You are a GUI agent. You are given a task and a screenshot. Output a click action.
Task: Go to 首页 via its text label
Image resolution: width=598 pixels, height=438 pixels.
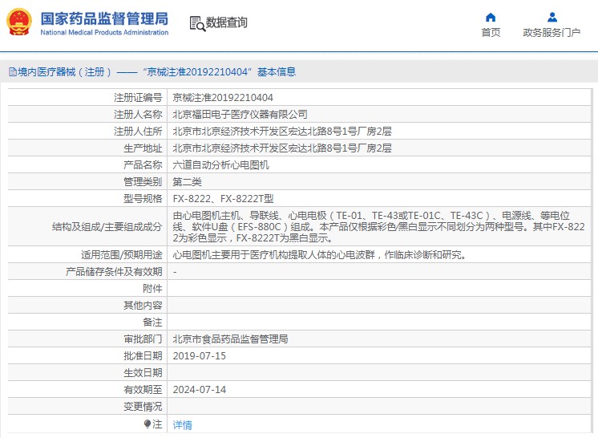491,33
